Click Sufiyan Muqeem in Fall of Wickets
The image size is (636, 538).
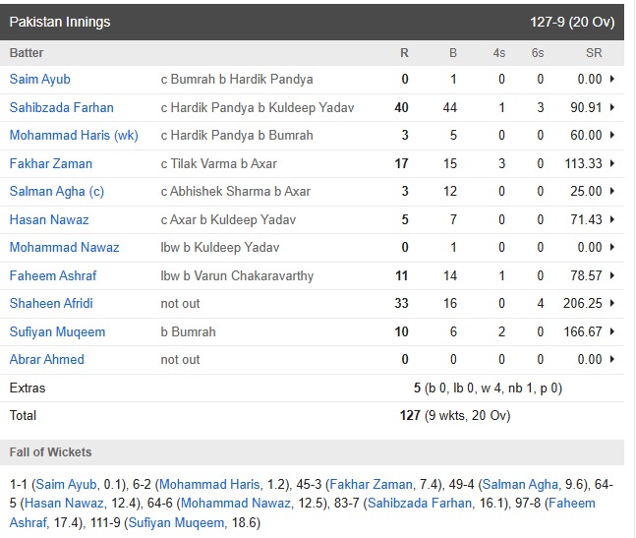tap(176, 522)
